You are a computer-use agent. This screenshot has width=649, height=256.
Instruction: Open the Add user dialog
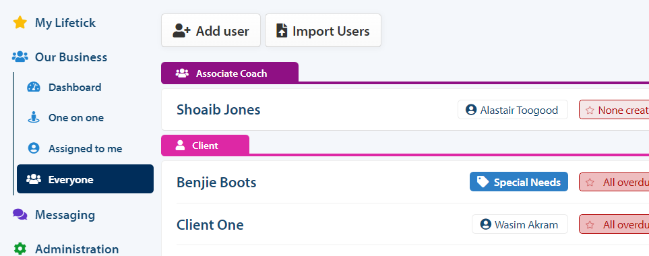coord(211,30)
